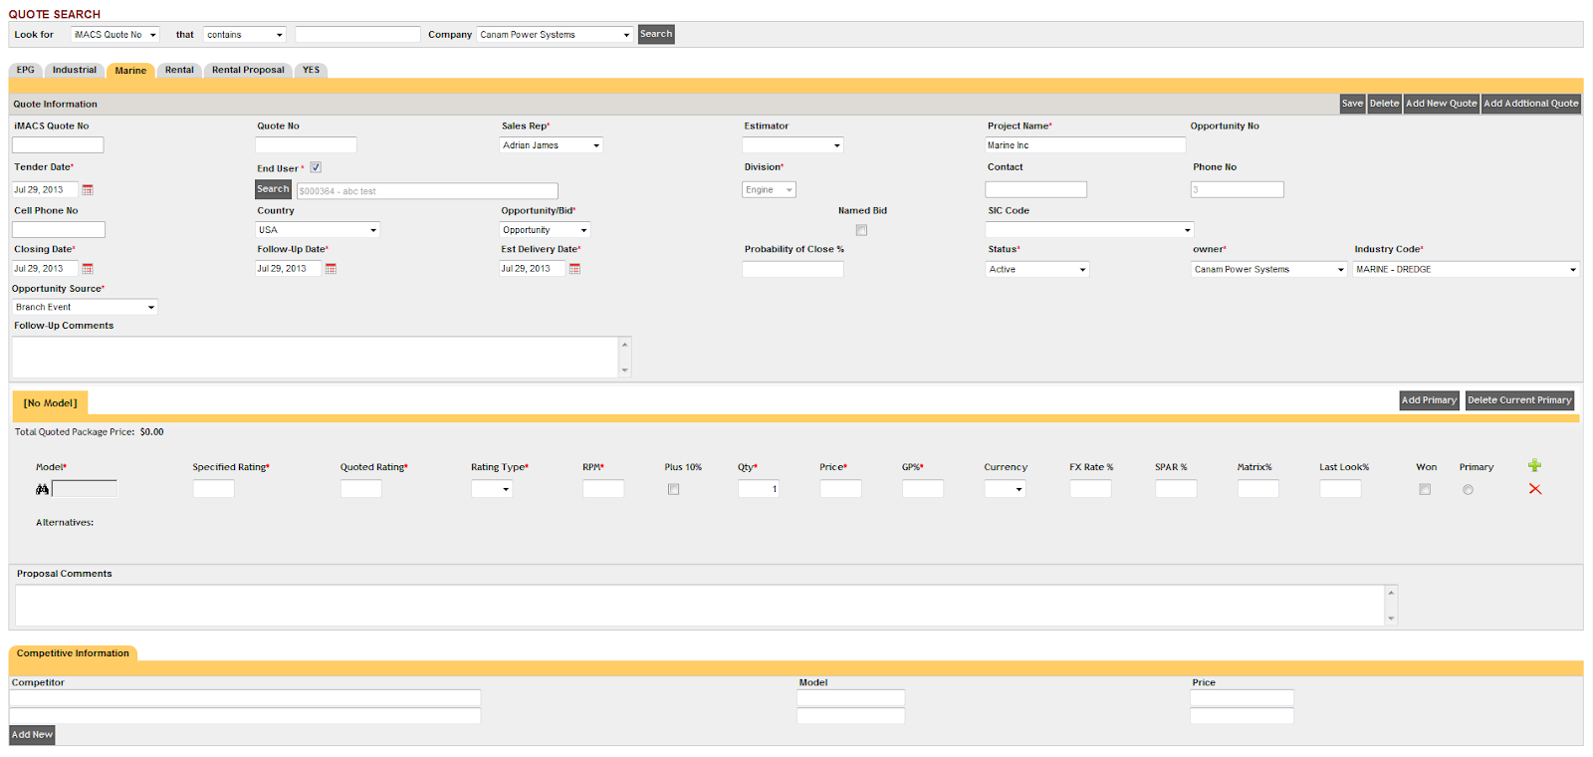
Task: Click the Project Name input field
Action: click(x=1085, y=145)
